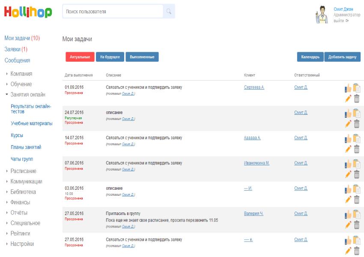The width and height of the screenshot is (364, 257).
Task: Click the Hollihop logo
Action: 28,12
